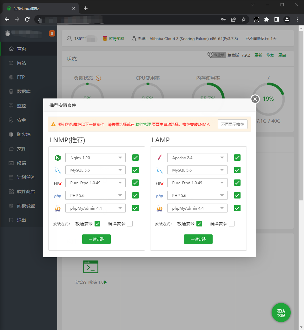The width and height of the screenshot is (304, 330).
Task: Open the FTP sidebar menu item
Action: pyautogui.click(x=29, y=77)
